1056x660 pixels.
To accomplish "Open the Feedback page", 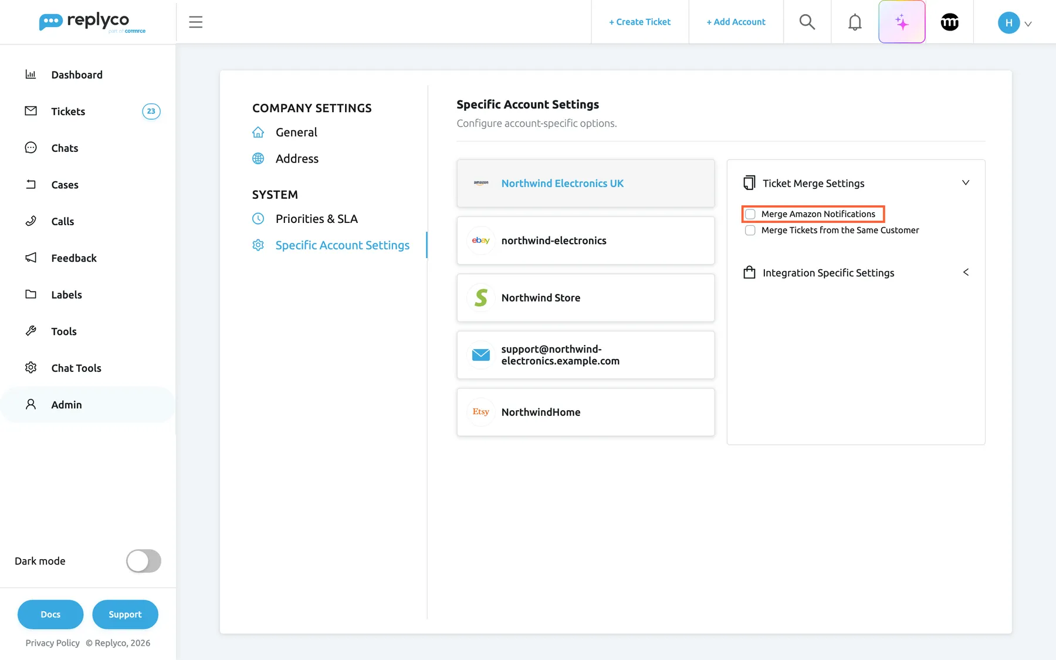I will pos(74,258).
